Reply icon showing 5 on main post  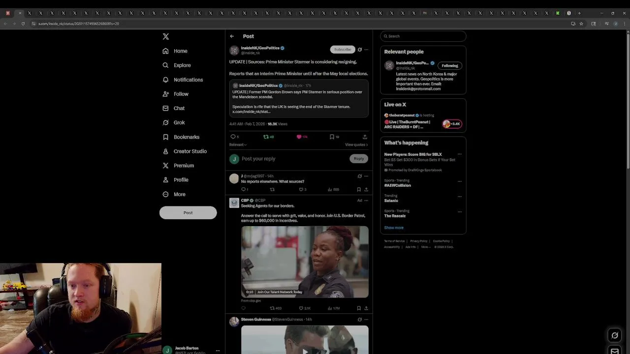pyautogui.click(x=233, y=137)
